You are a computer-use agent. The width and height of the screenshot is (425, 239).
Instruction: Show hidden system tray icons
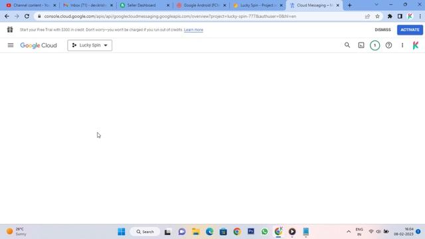[349, 232]
